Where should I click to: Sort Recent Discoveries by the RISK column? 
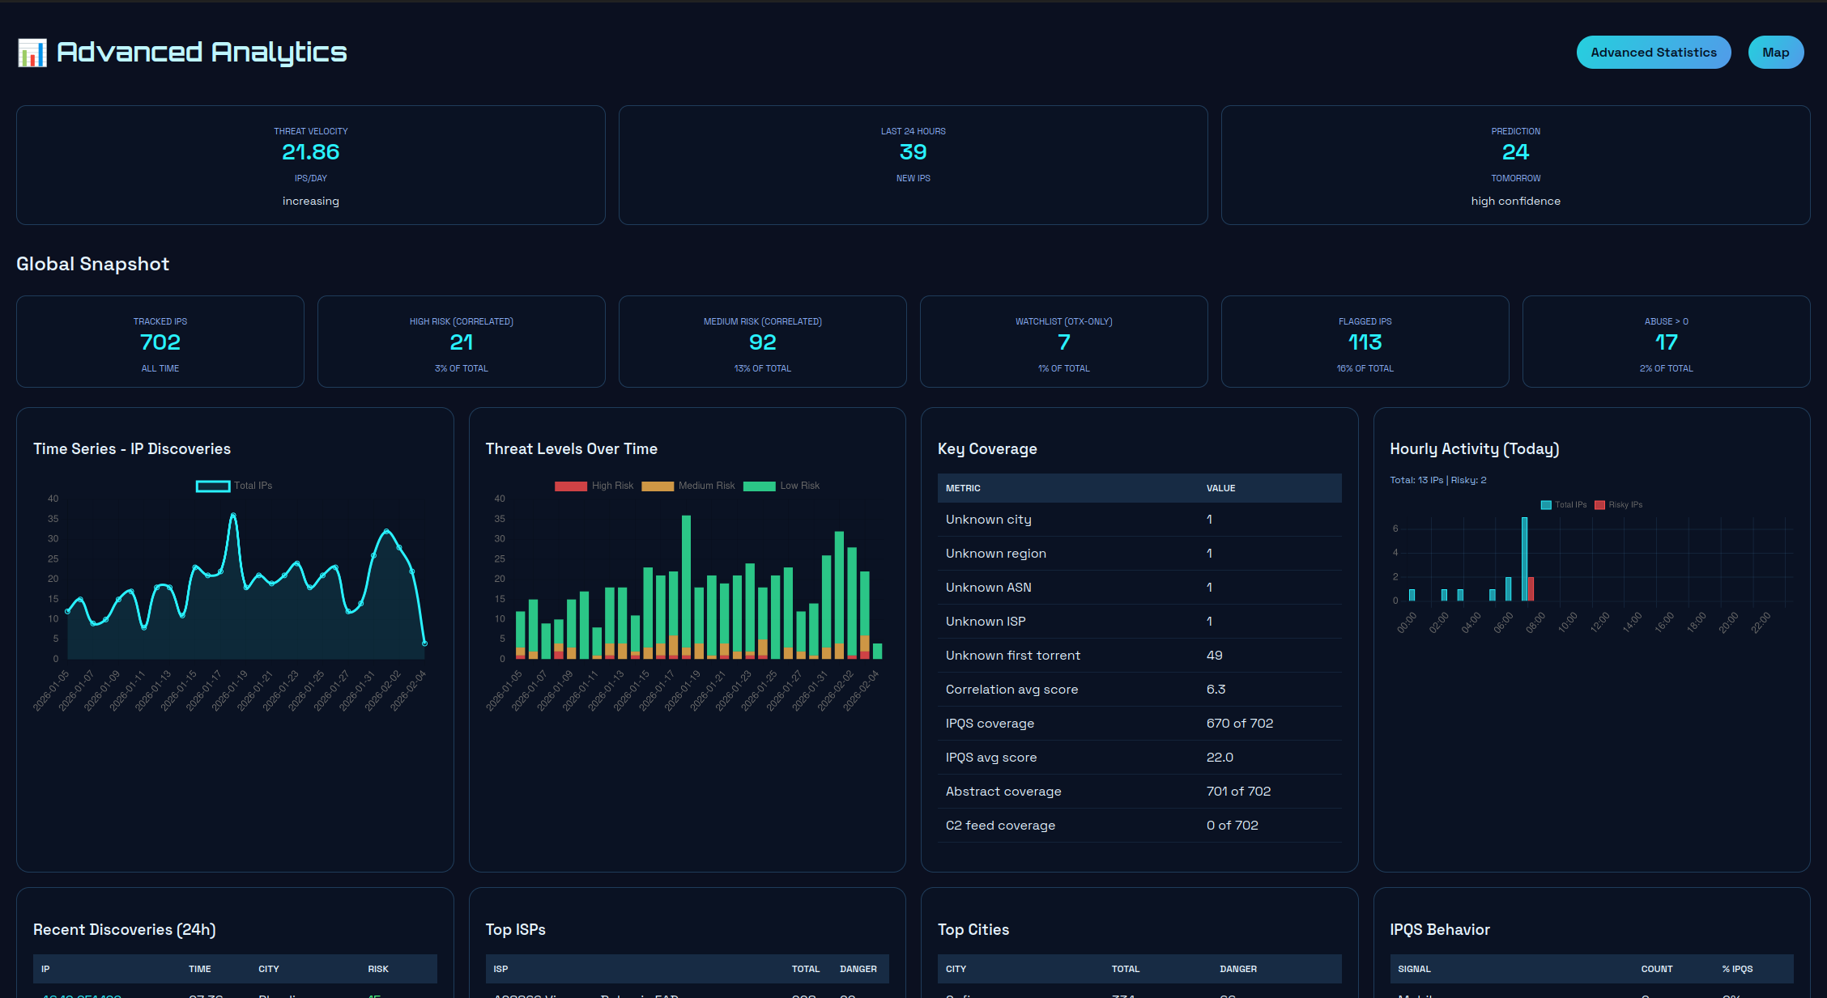coord(377,968)
